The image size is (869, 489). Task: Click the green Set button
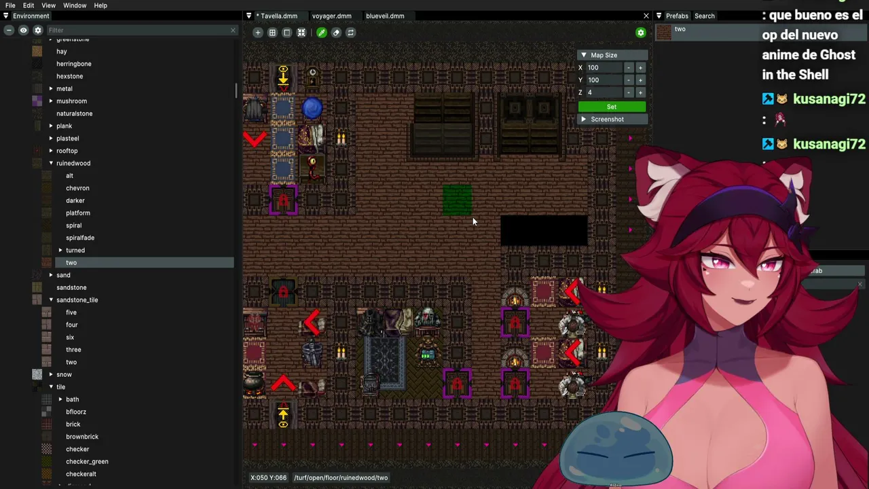612,107
